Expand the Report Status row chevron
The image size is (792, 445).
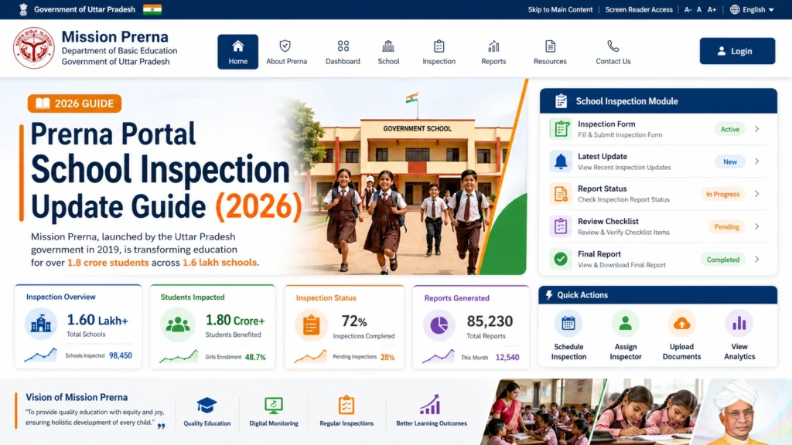[756, 194]
